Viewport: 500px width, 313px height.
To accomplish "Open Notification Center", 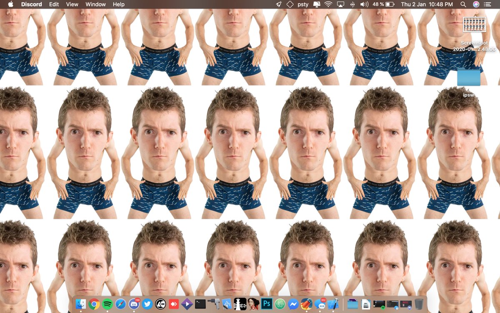I will click(488, 4).
